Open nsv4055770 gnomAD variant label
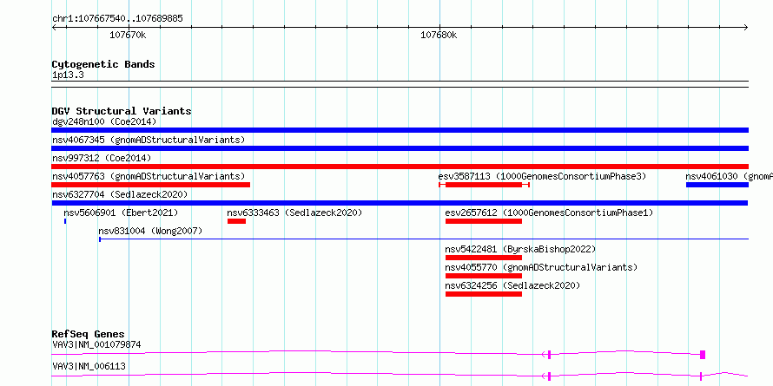773x386 pixels. click(541, 267)
